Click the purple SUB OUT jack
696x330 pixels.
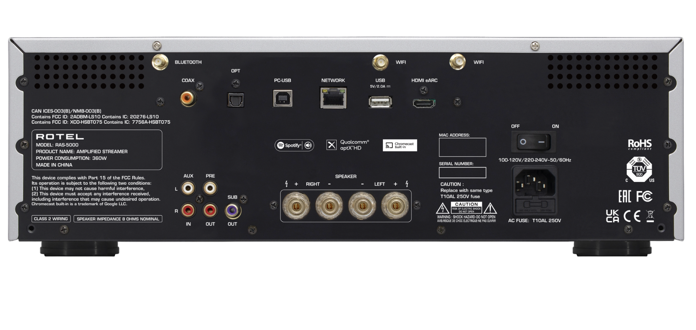233,211
